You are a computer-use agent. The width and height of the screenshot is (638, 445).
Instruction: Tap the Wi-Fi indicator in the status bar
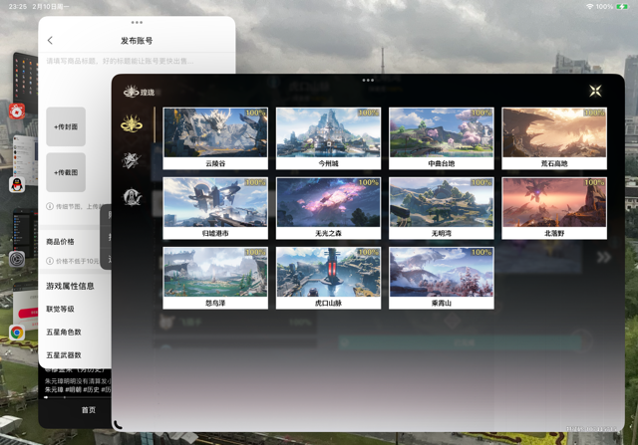coord(589,7)
